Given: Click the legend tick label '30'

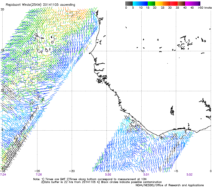Looking at the screenshot, I should point(170,8).
